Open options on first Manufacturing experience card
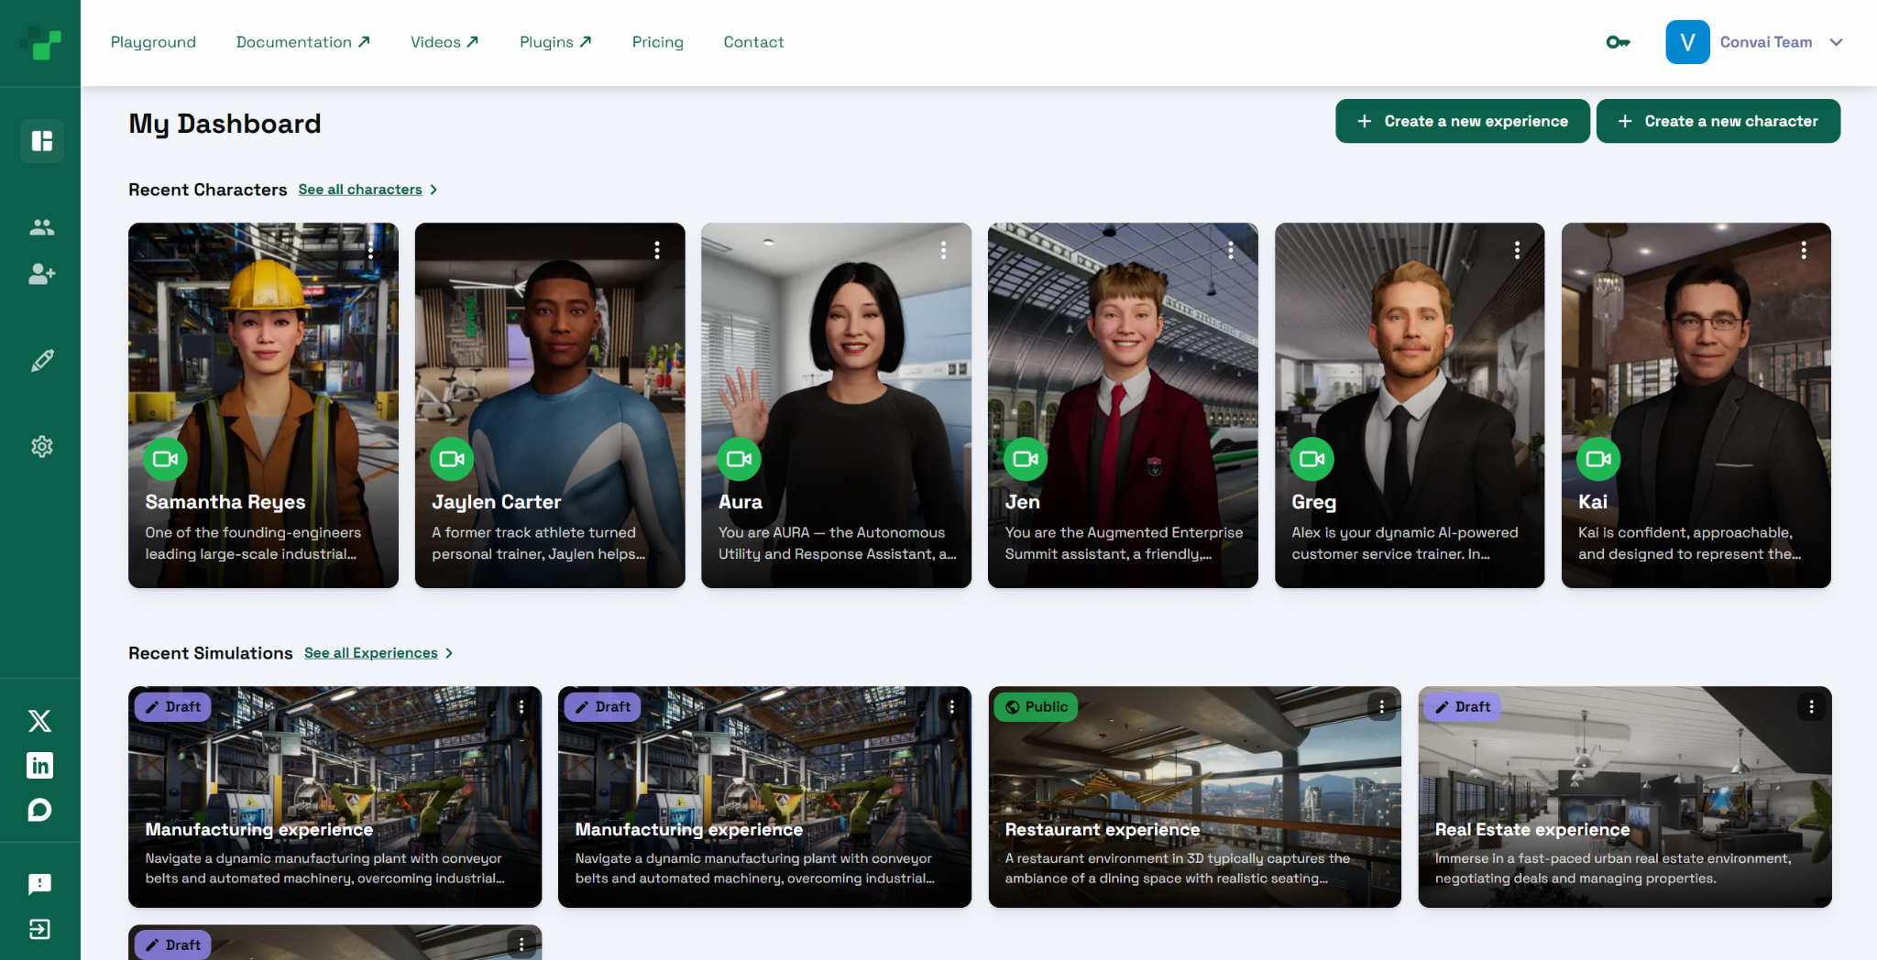 pos(521,706)
